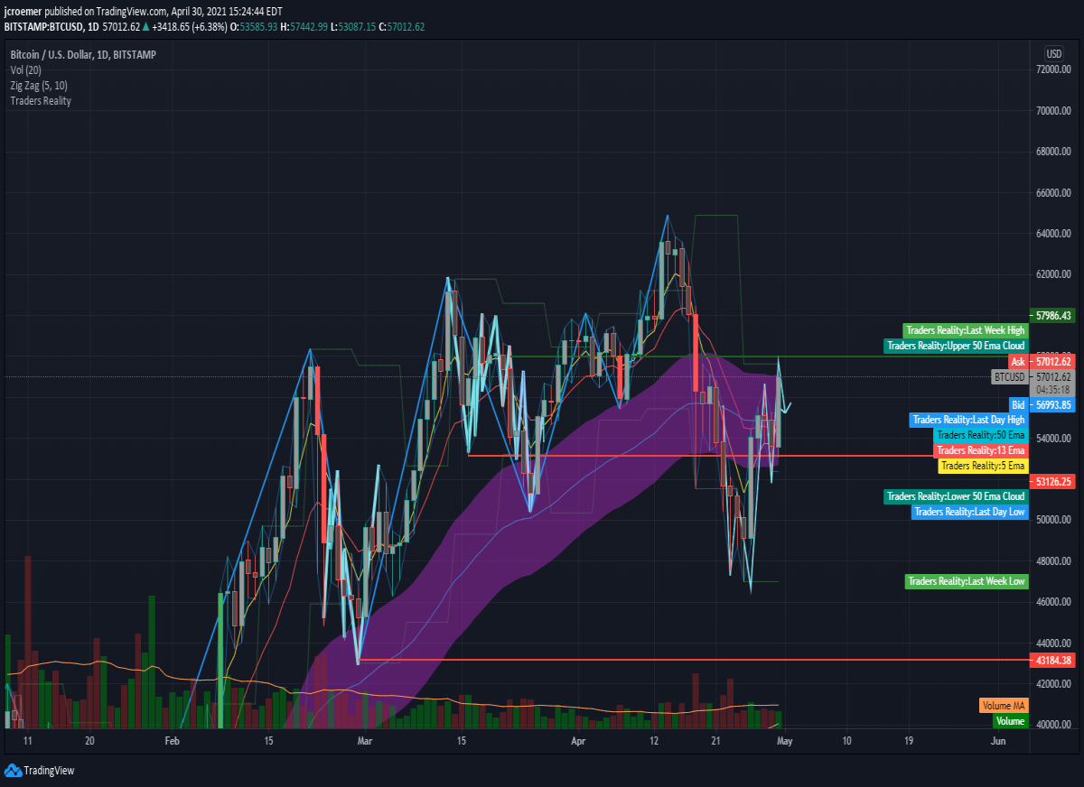Image resolution: width=1084 pixels, height=787 pixels.
Task: Click the Traders Reality:Last Week High label
Action: 966,330
